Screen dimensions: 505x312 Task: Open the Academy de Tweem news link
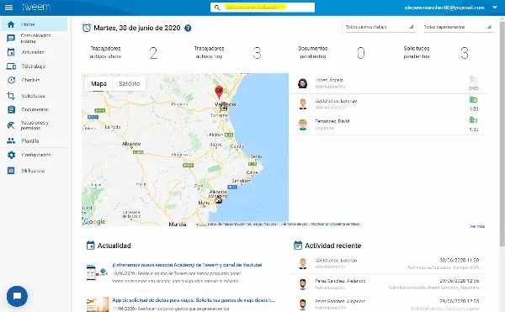coord(187,265)
